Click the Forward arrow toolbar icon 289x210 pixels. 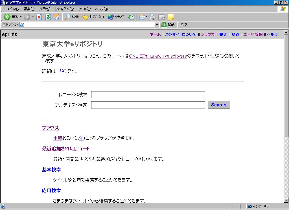pyautogui.click(x=27, y=17)
